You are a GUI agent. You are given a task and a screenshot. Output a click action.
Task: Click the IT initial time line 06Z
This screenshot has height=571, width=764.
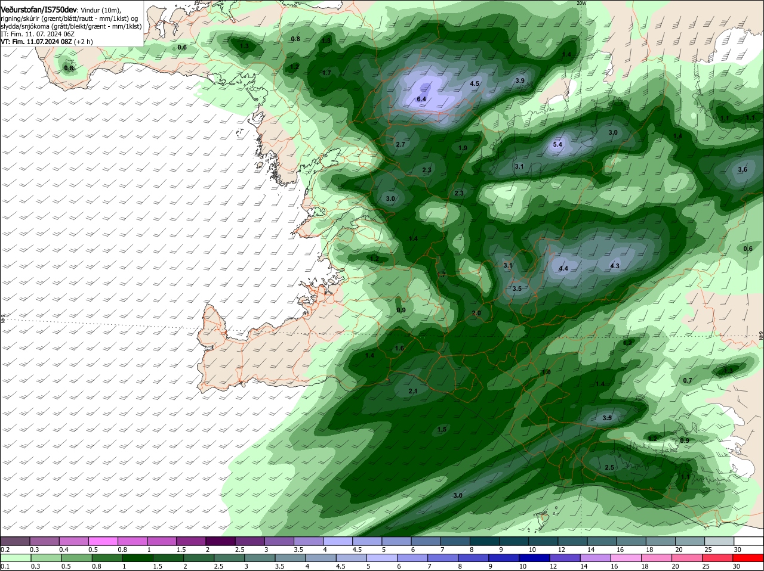[x=38, y=34]
